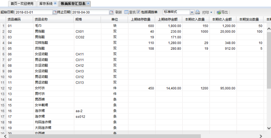The height and width of the screenshot is (138, 271).
Task: Uncheck the 包括调拨单 checkbox
Action: [x=138, y=12]
